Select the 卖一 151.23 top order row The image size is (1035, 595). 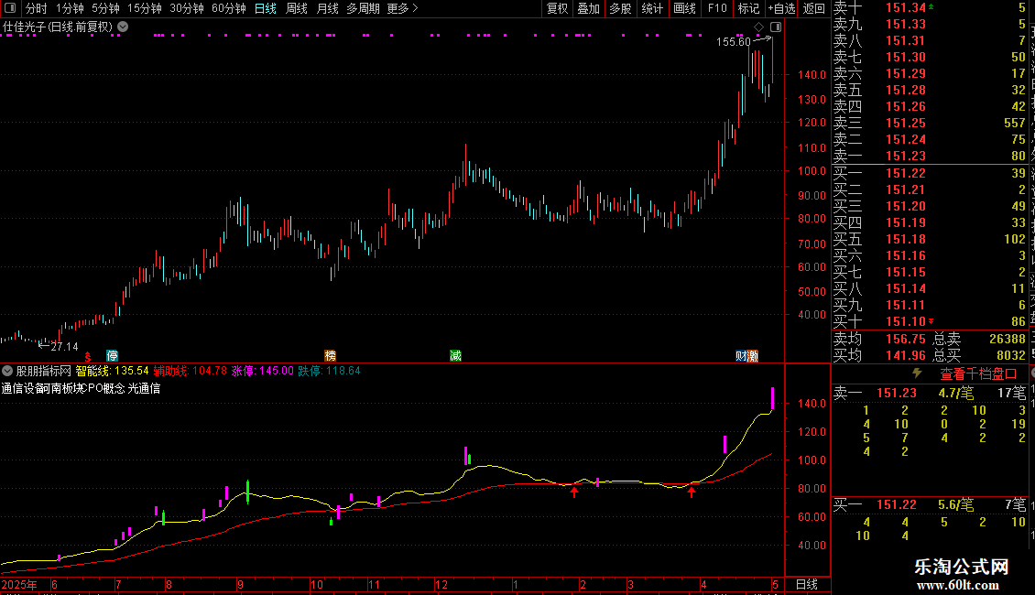click(x=930, y=156)
